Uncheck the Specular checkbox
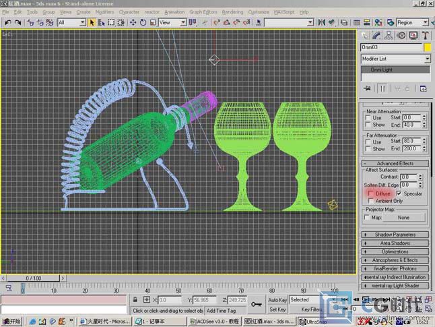This screenshot has width=435, height=327. pos(399,194)
